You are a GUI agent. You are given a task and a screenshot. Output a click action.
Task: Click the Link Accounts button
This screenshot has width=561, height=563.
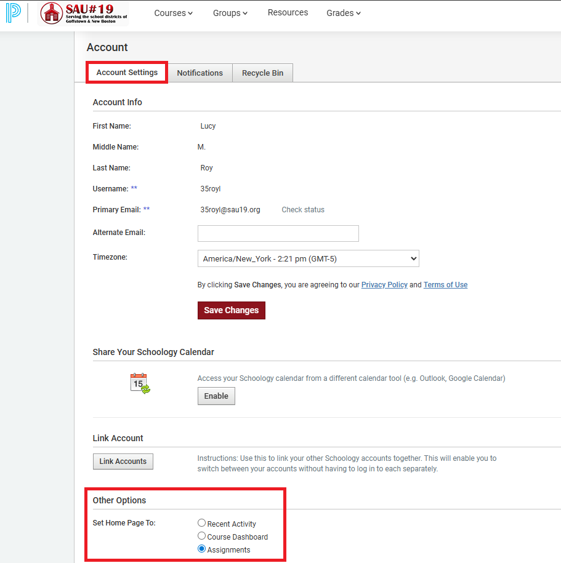point(123,461)
